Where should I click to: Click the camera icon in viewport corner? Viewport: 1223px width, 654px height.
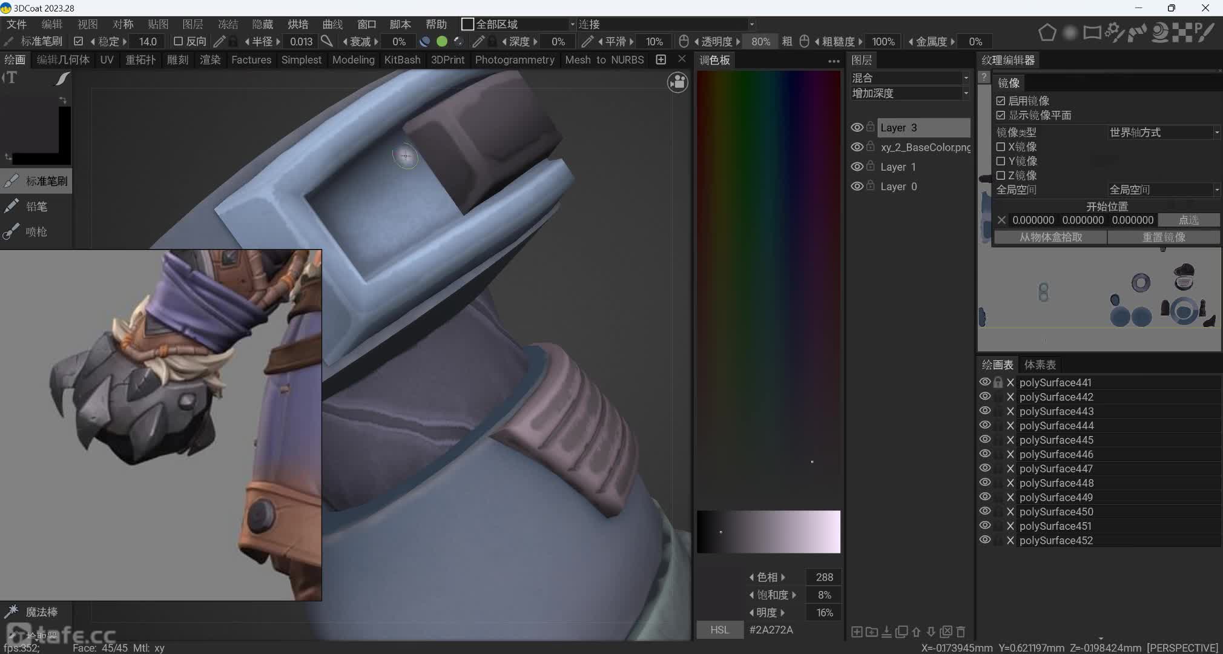[x=677, y=82]
